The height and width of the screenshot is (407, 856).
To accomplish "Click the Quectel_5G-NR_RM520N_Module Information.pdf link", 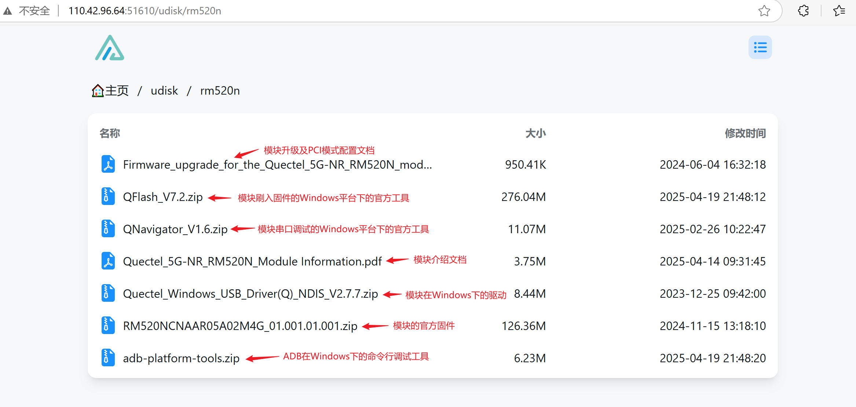I will (252, 261).
